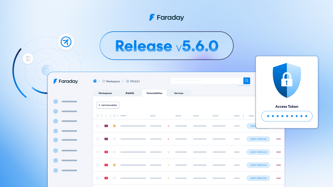Click the TOOL column header
Viewport: 333px width, 187px height.
pyautogui.click(x=251, y=116)
